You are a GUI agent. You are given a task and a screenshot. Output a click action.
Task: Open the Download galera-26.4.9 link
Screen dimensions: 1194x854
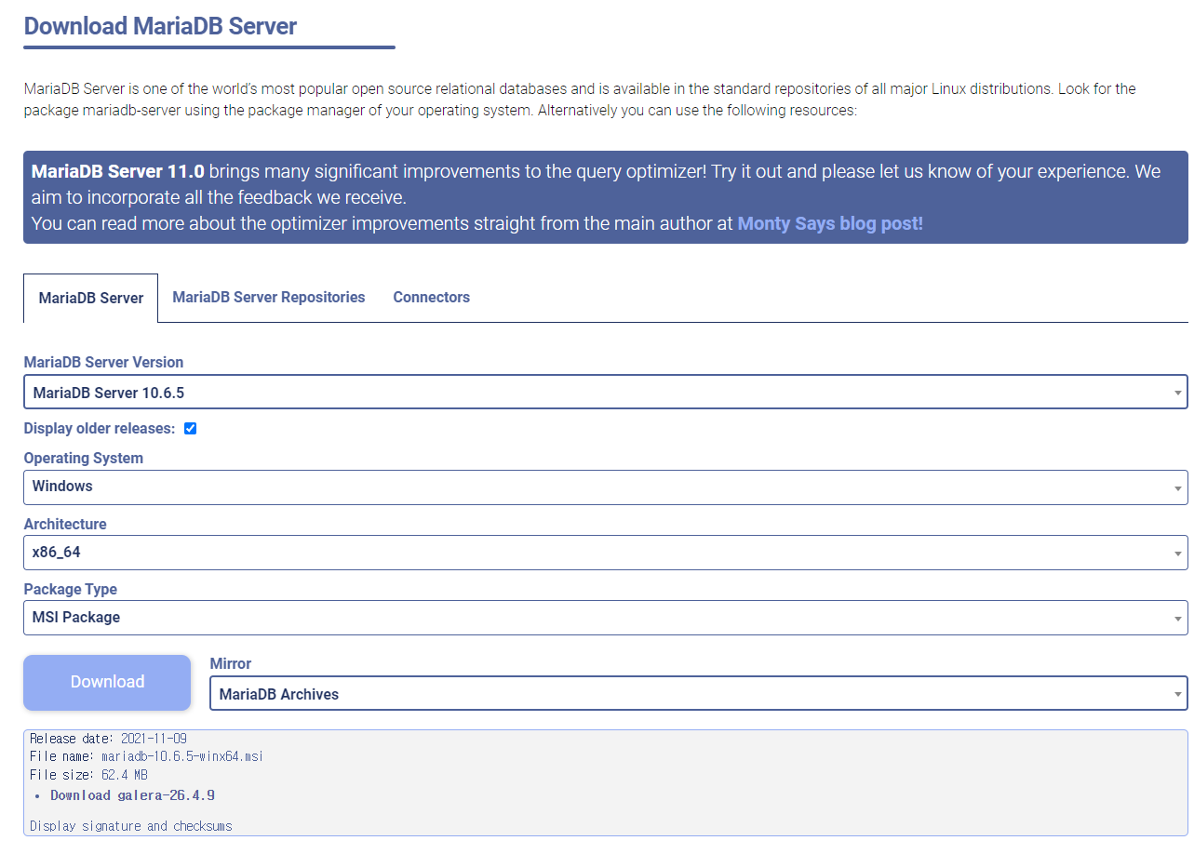[x=133, y=795]
